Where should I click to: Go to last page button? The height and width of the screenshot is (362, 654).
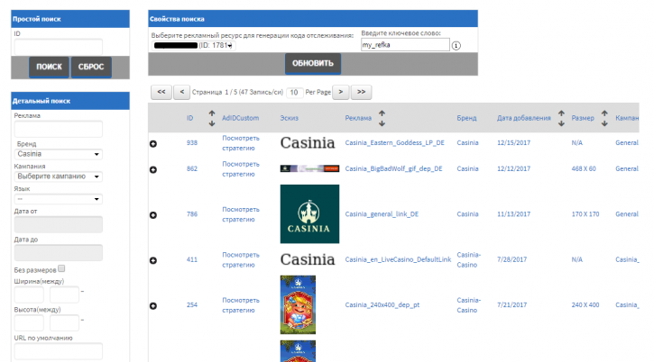click(x=361, y=92)
